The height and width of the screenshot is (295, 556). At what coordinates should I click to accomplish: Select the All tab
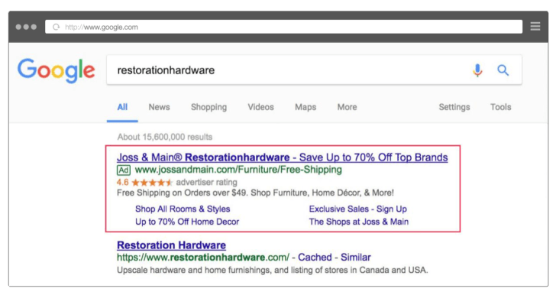(122, 107)
